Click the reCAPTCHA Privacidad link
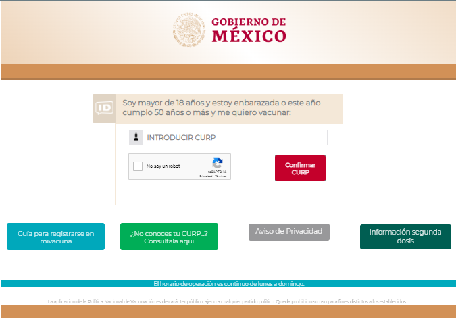The image size is (456, 319). [205, 176]
